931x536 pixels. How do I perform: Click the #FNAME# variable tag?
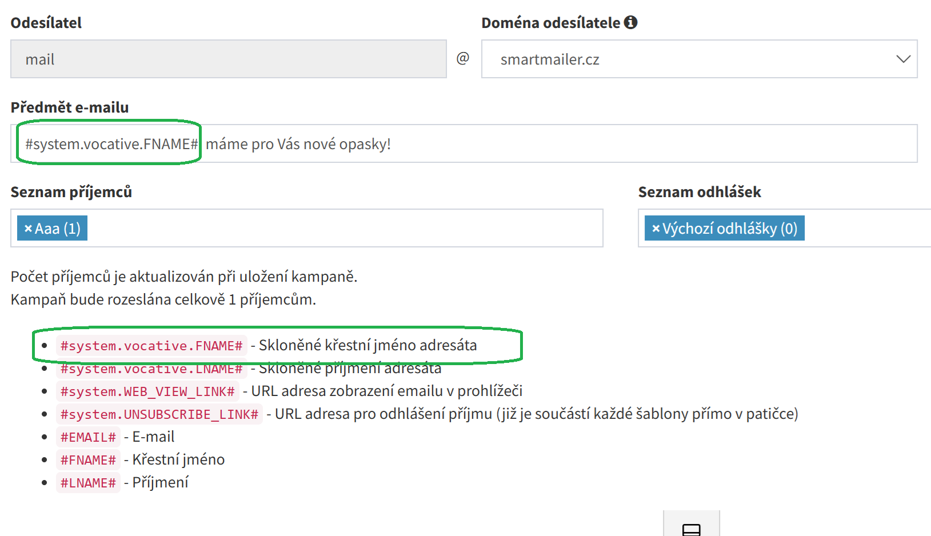tap(88, 460)
